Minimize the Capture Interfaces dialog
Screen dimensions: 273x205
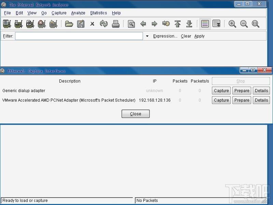244,70
